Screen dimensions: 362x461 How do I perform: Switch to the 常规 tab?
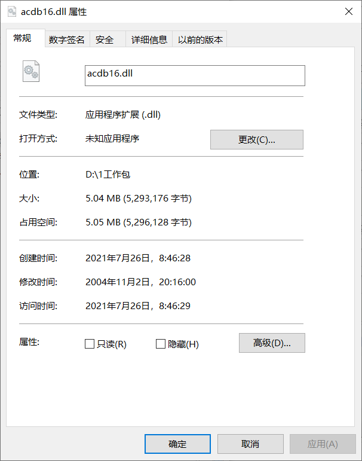tap(22, 38)
